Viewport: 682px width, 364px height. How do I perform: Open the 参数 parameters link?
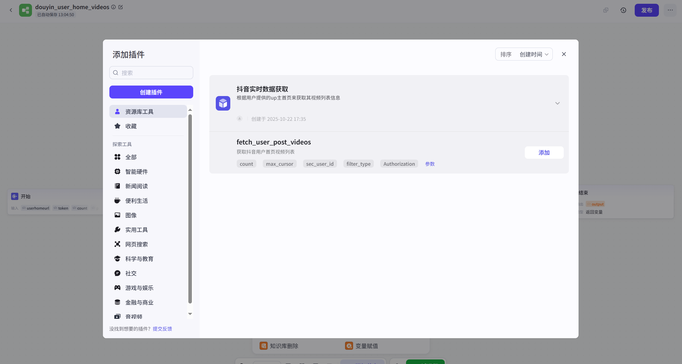430,164
